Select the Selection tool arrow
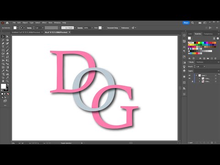The image size is (220, 165). pos(3,37)
